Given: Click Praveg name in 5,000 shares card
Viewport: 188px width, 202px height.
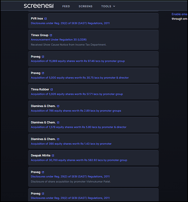Looking at the screenshot, I should click(36, 73).
